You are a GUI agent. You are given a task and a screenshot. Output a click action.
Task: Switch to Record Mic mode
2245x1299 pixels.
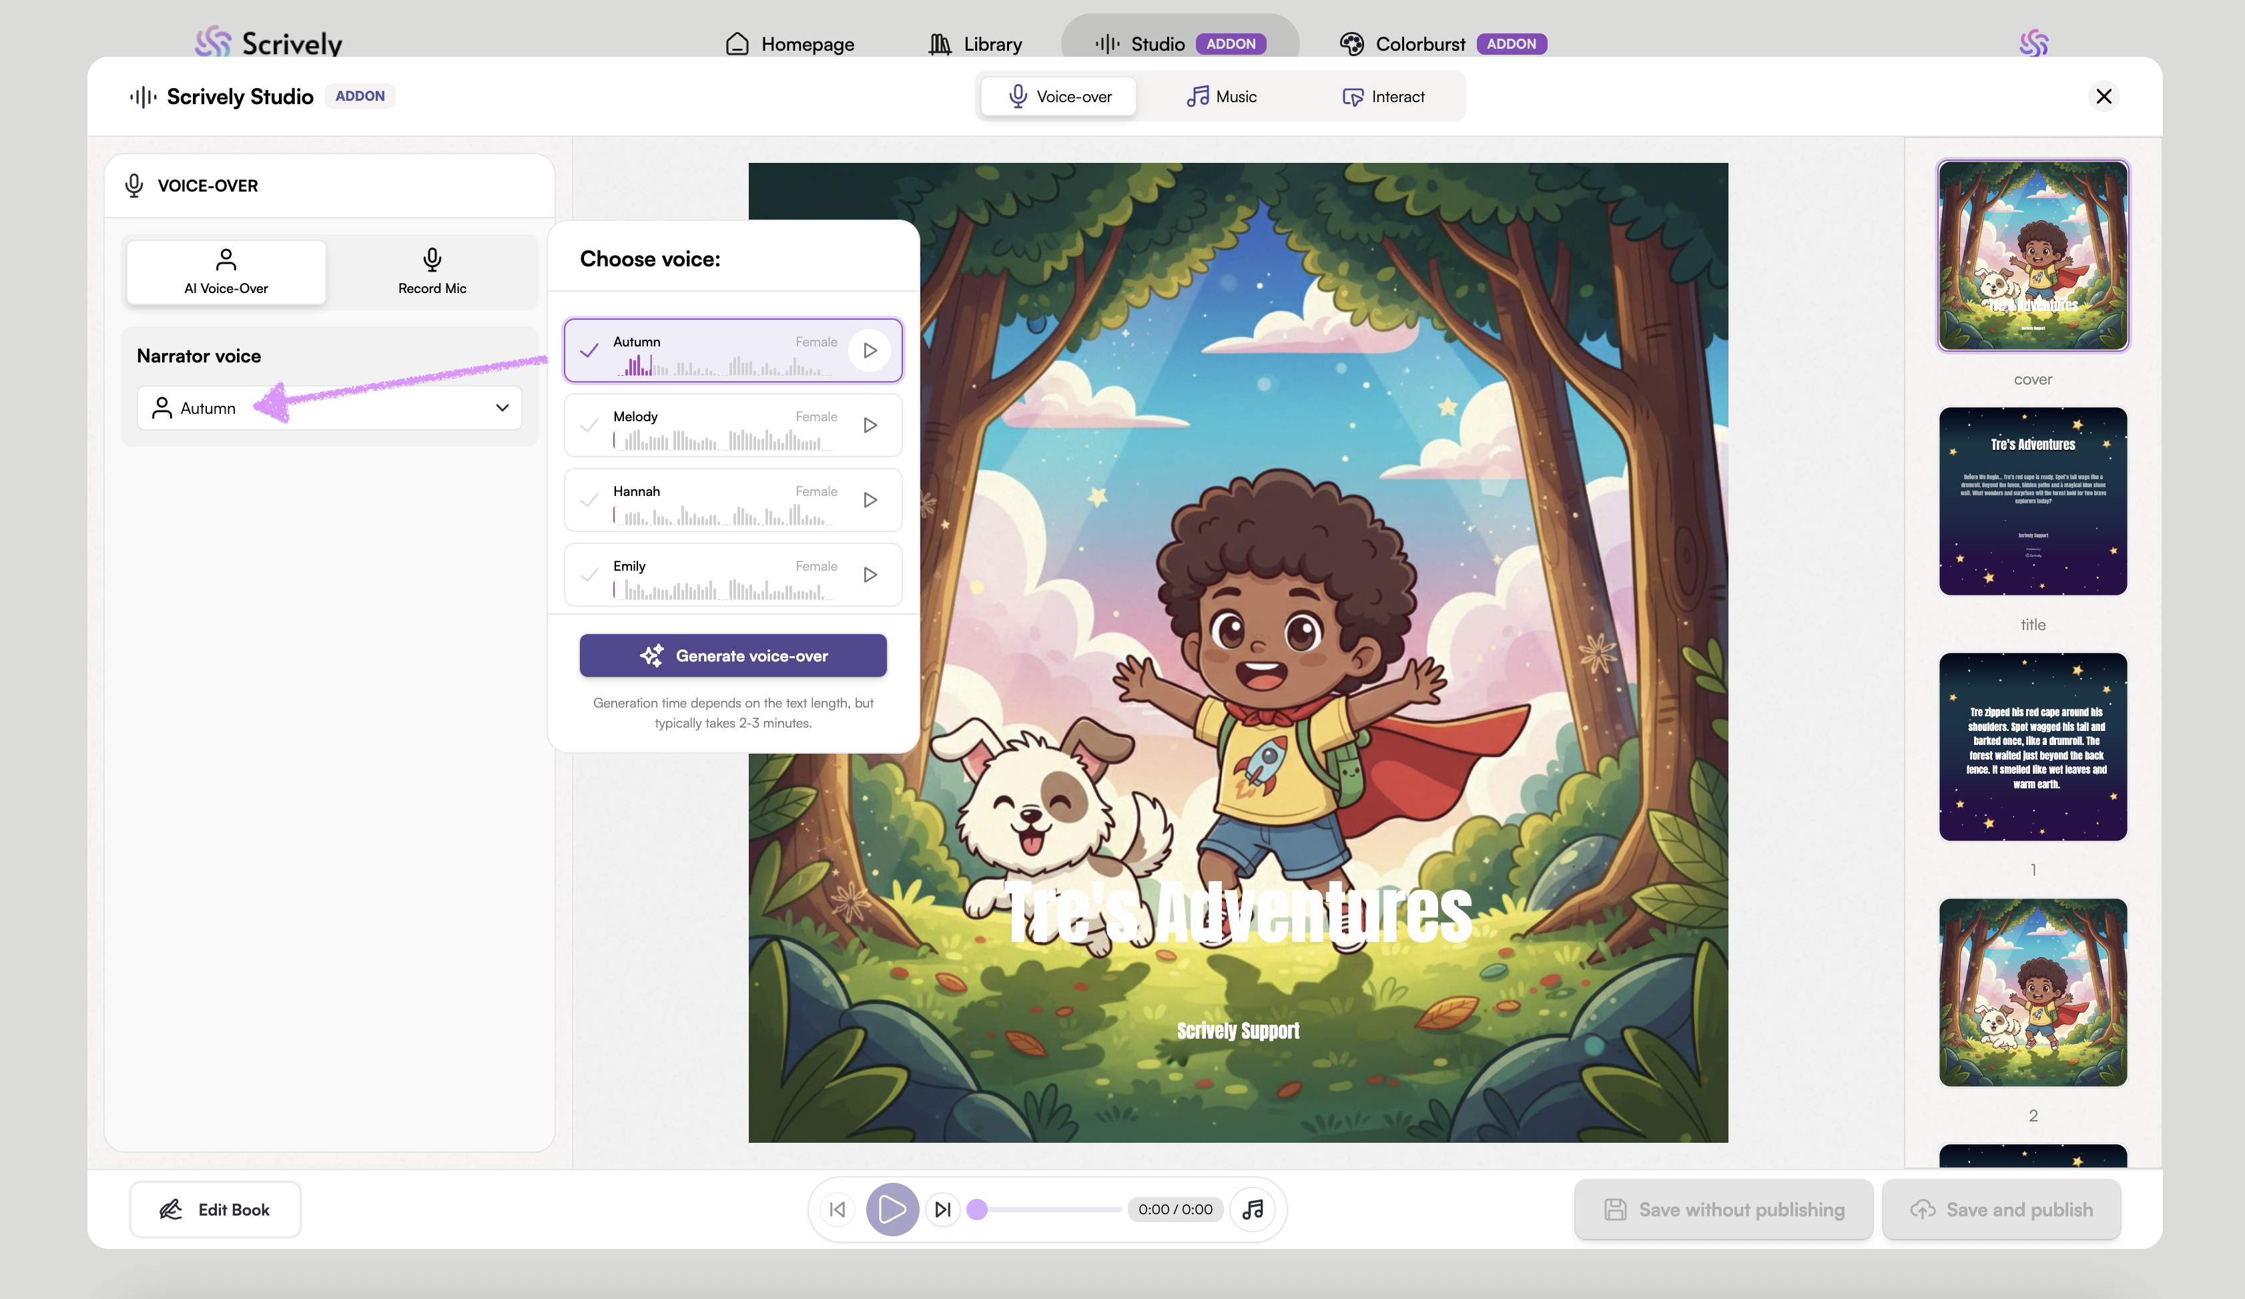click(432, 272)
